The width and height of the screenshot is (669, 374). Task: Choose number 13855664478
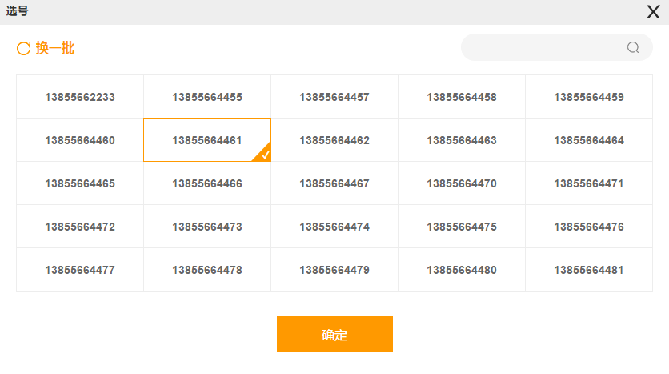[207, 269]
